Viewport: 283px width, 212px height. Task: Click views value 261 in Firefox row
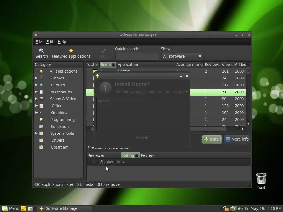[x=225, y=71]
